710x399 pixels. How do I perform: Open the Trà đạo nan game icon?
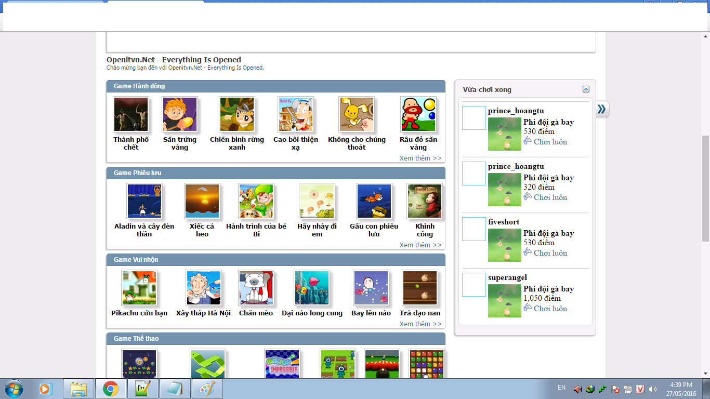coord(419,288)
